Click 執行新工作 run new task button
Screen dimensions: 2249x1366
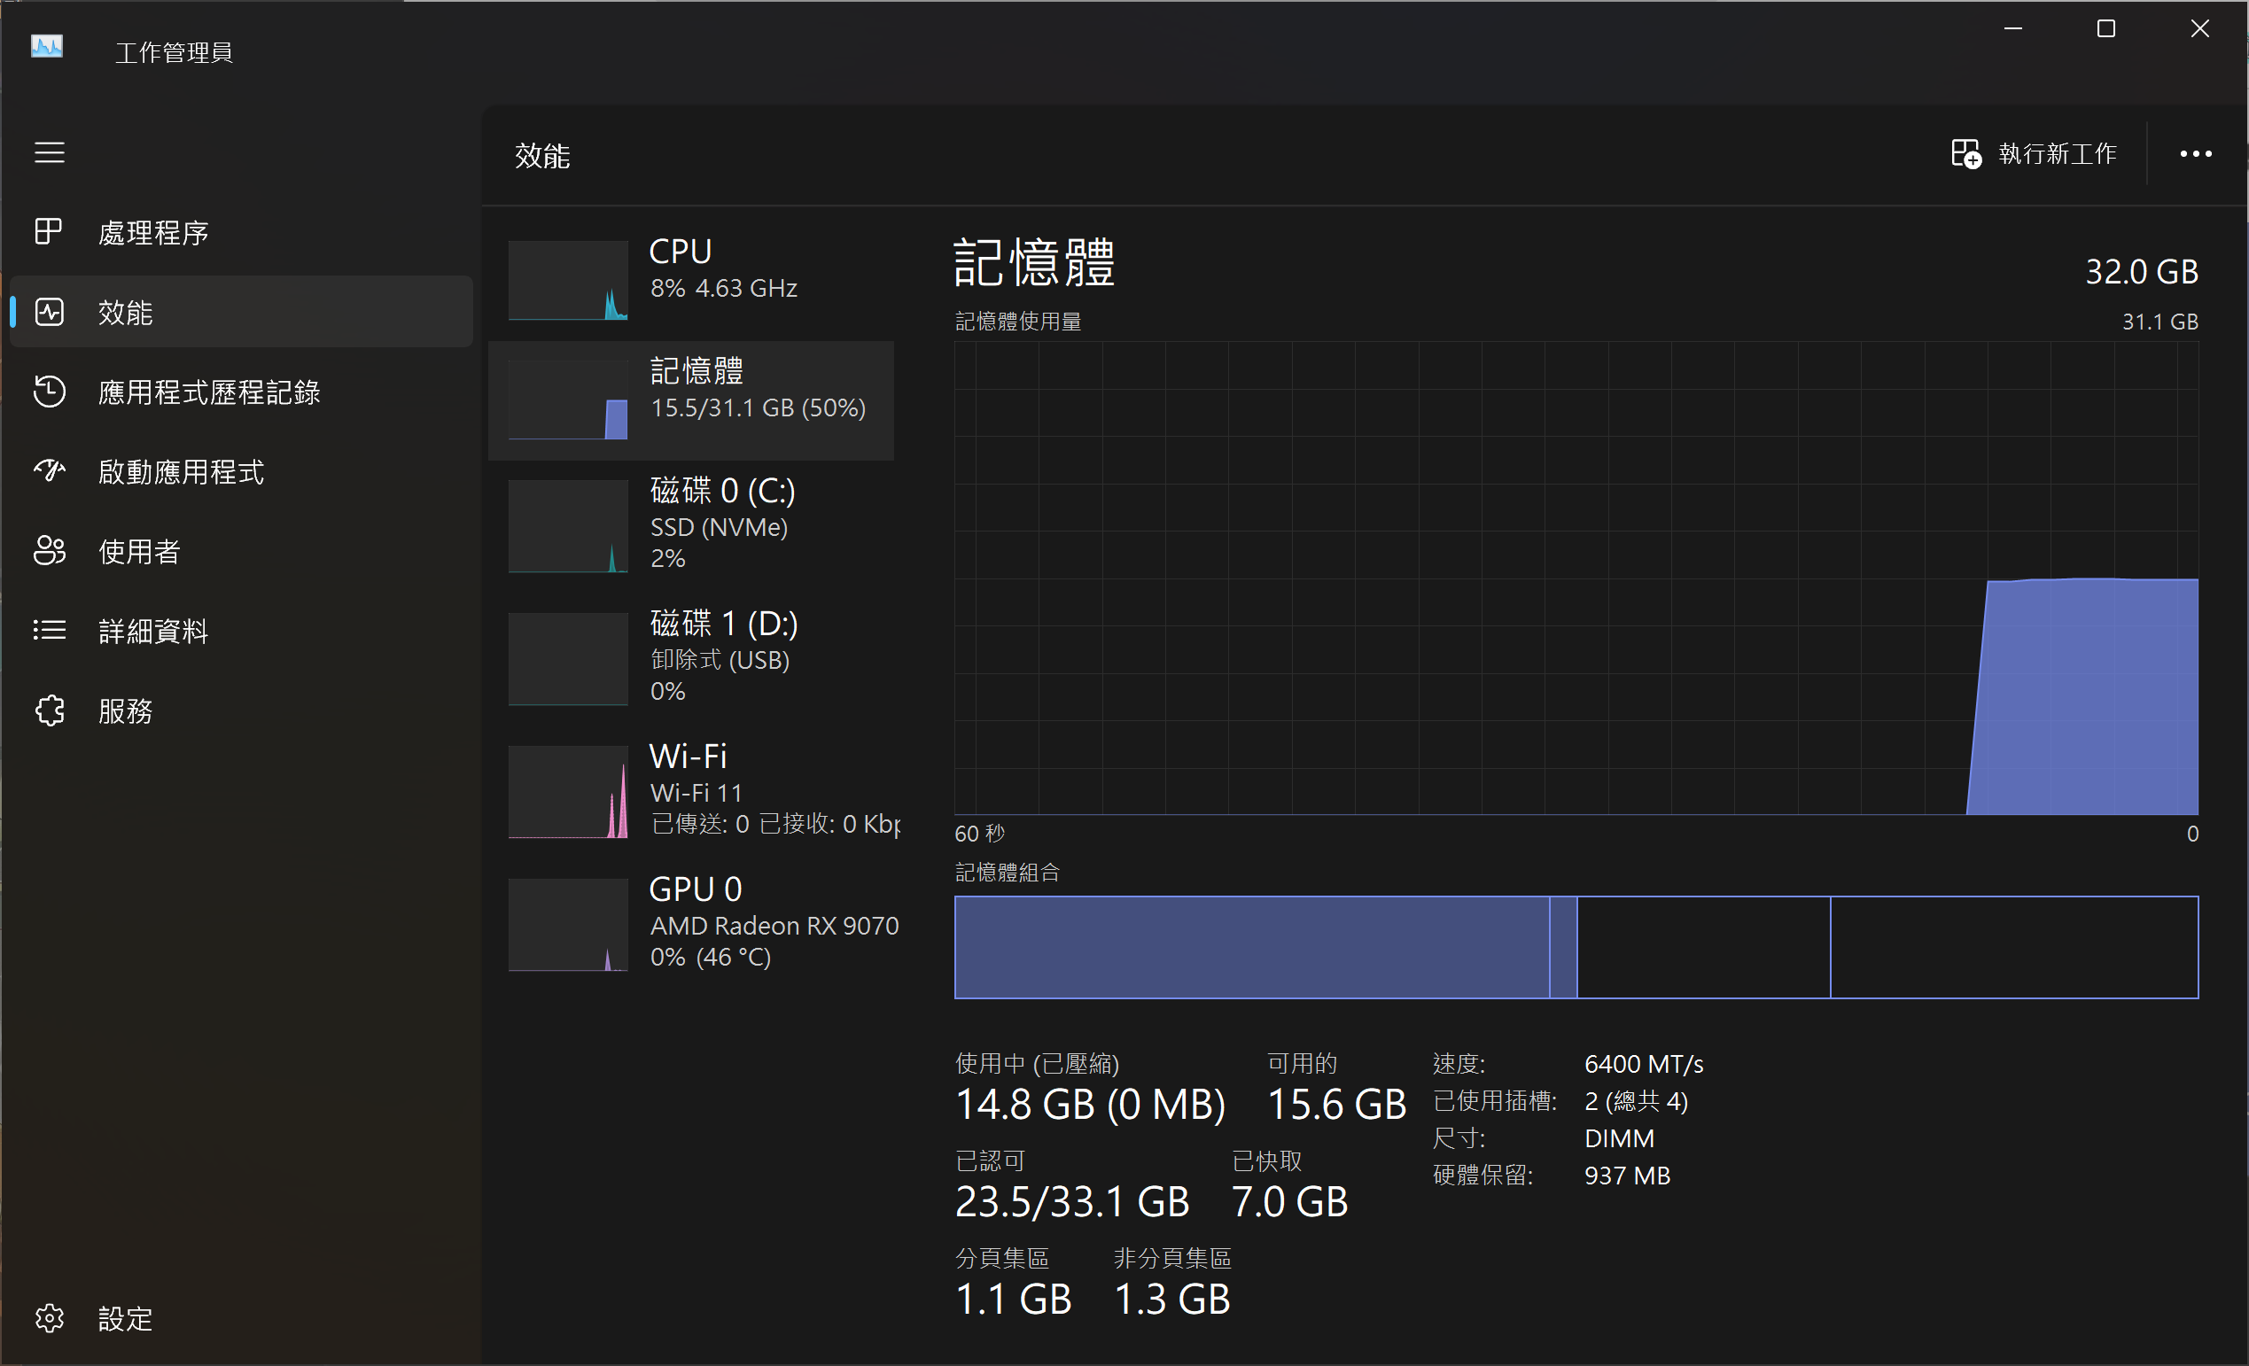[2034, 153]
